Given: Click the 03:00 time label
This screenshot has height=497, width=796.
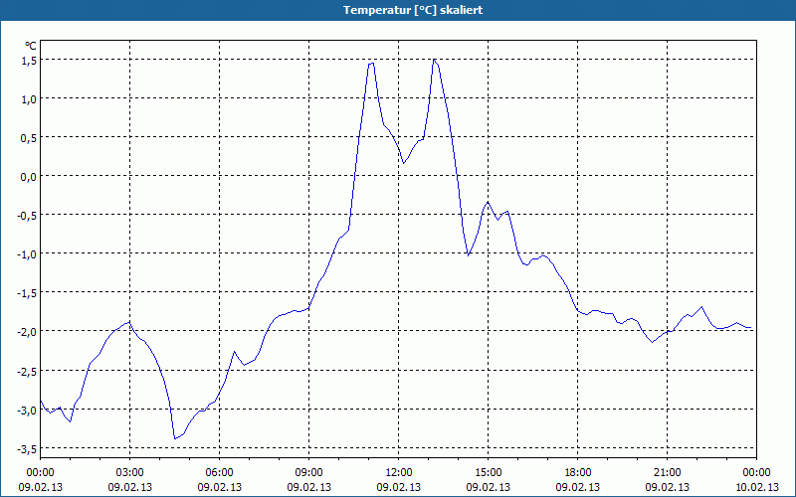Looking at the screenshot, I should 130,473.
